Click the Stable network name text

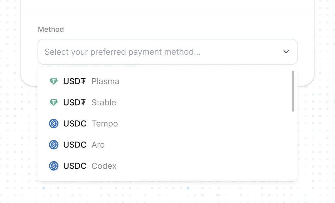tap(104, 102)
